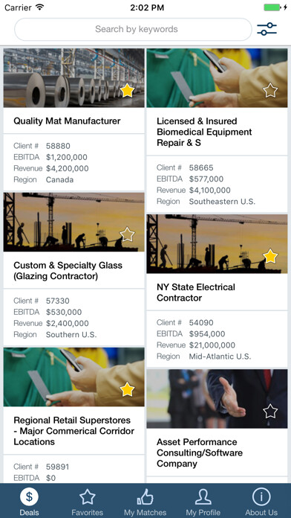Toggle star on Custom & Specialty Glass
Image resolution: width=291 pixels, height=518 pixels.
coord(127,235)
